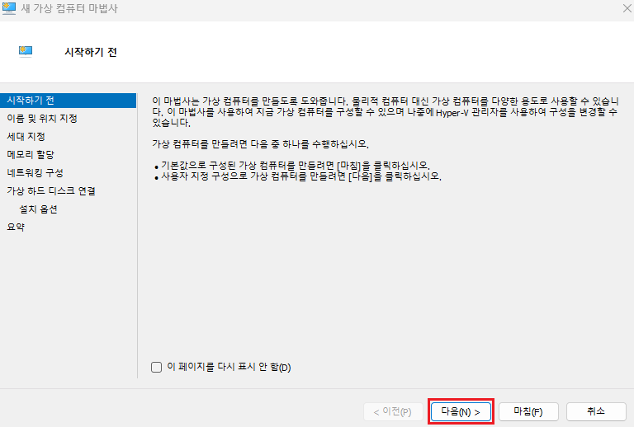Click the 마침(F) button

pyautogui.click(x=528, y=411)
